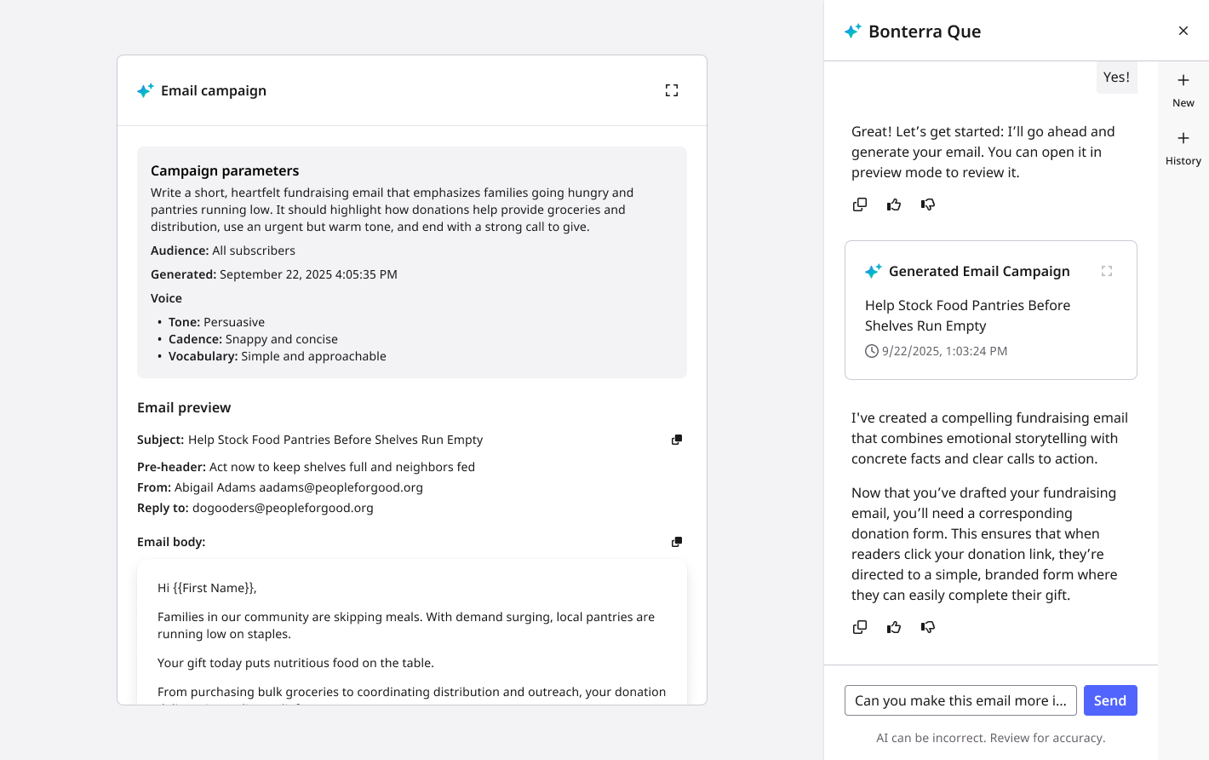1209x760 pixels.
Task: Click the Generated Email Campaign sparkle icon
Action: pyautogui.click(x=874, y=271)
